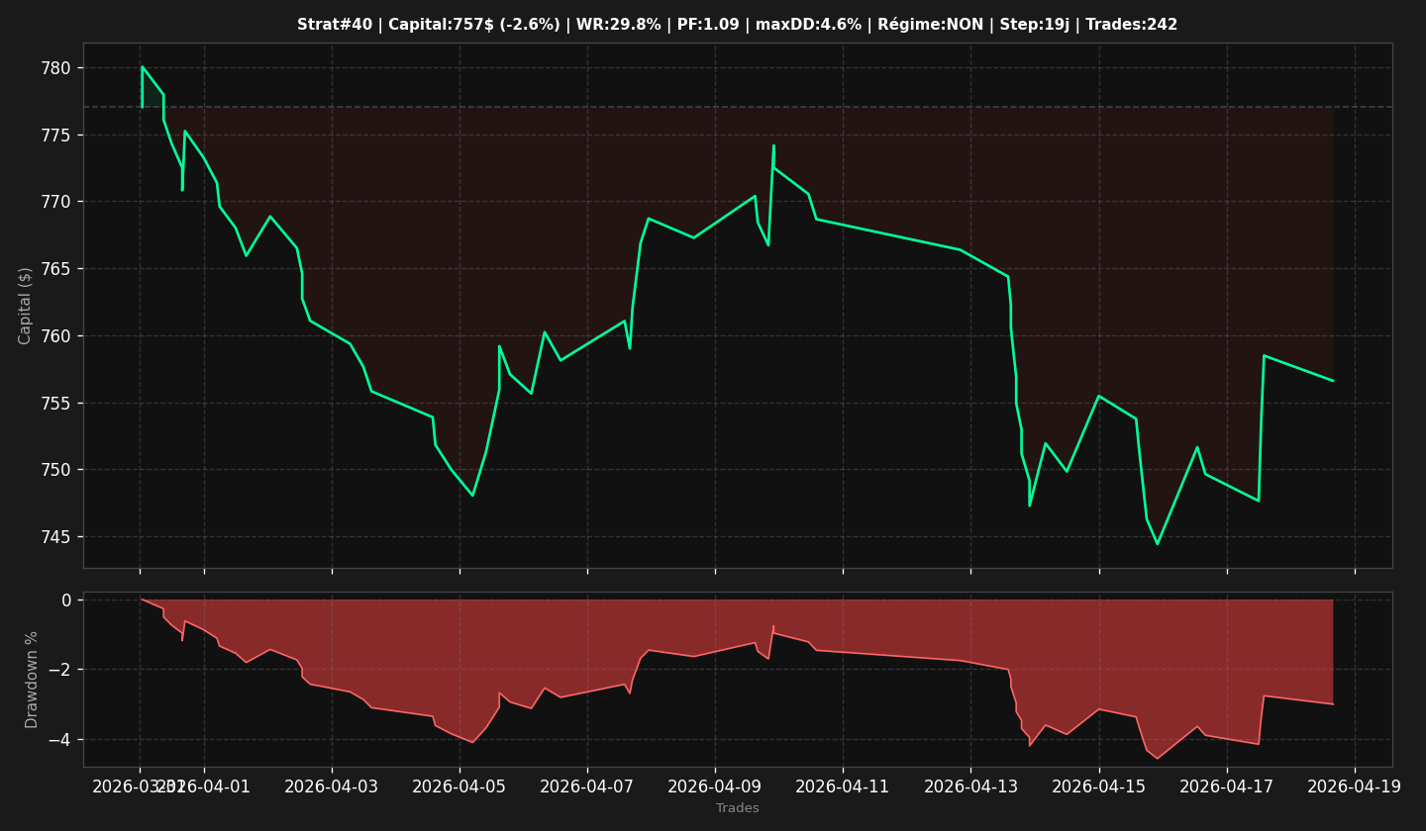Screen dimensions: 1426x831
Task: Click the 2026-04-19 date tick label
Action: pos(1355,786)
